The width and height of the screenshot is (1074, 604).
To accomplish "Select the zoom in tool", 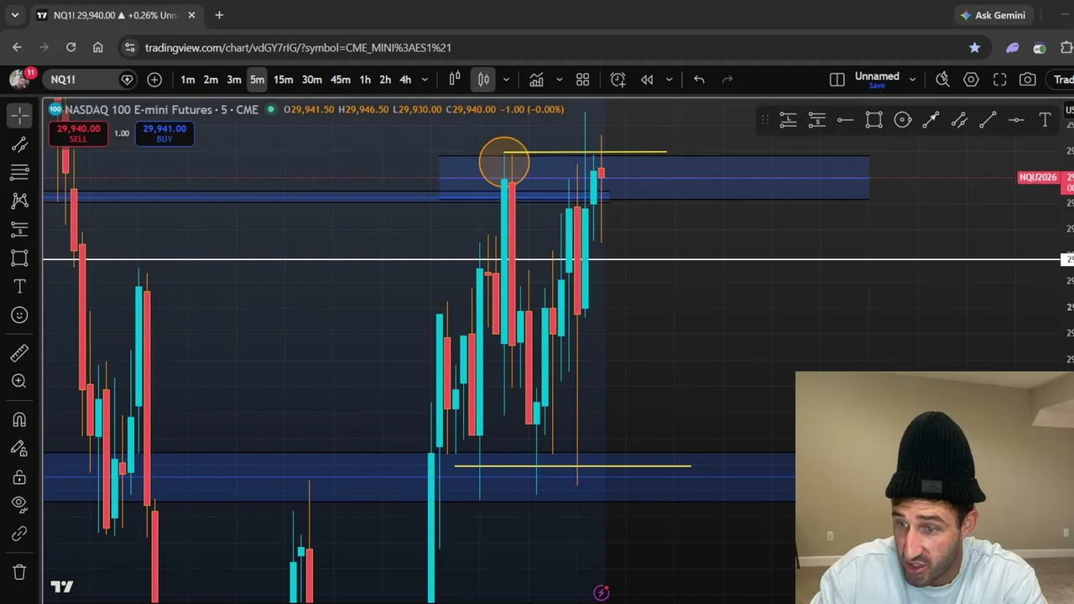I will click(x=19, y=381).
